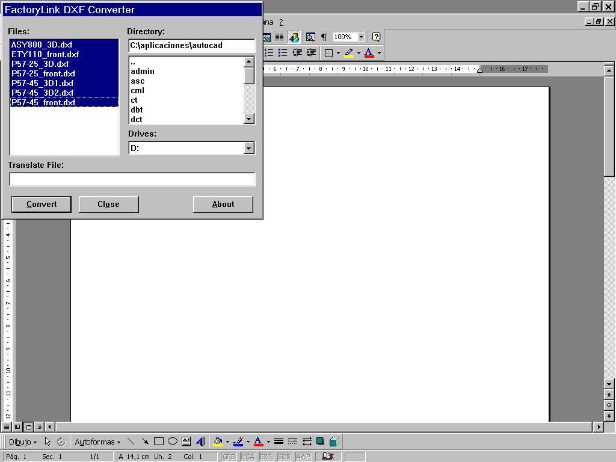616x462 pixels.
Task: Apply blue line color brush
Action: coord(238,442)
